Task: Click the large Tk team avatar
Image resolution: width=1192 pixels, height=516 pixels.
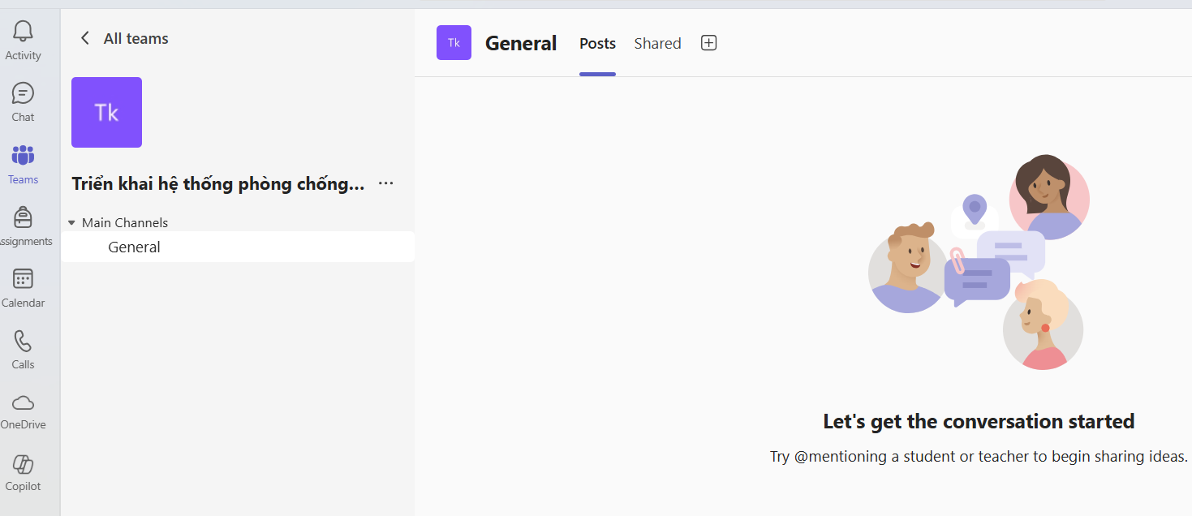Action: (106, 112)
